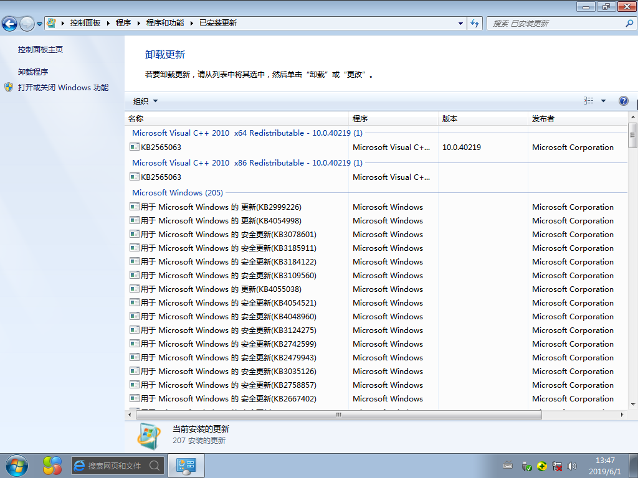Image resolution: width=638 pixels, height=478 pixels.
Task: Select security update KB3035126 row
Action: pyautogui.click(x=376, y=372)
